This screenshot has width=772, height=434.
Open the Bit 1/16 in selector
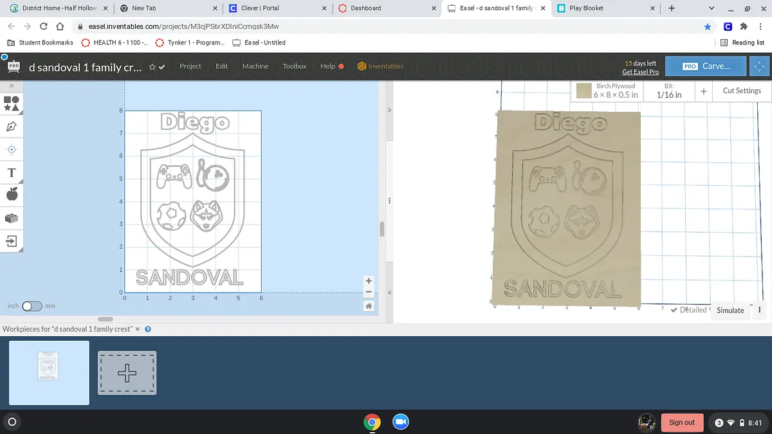coord(668,91)
